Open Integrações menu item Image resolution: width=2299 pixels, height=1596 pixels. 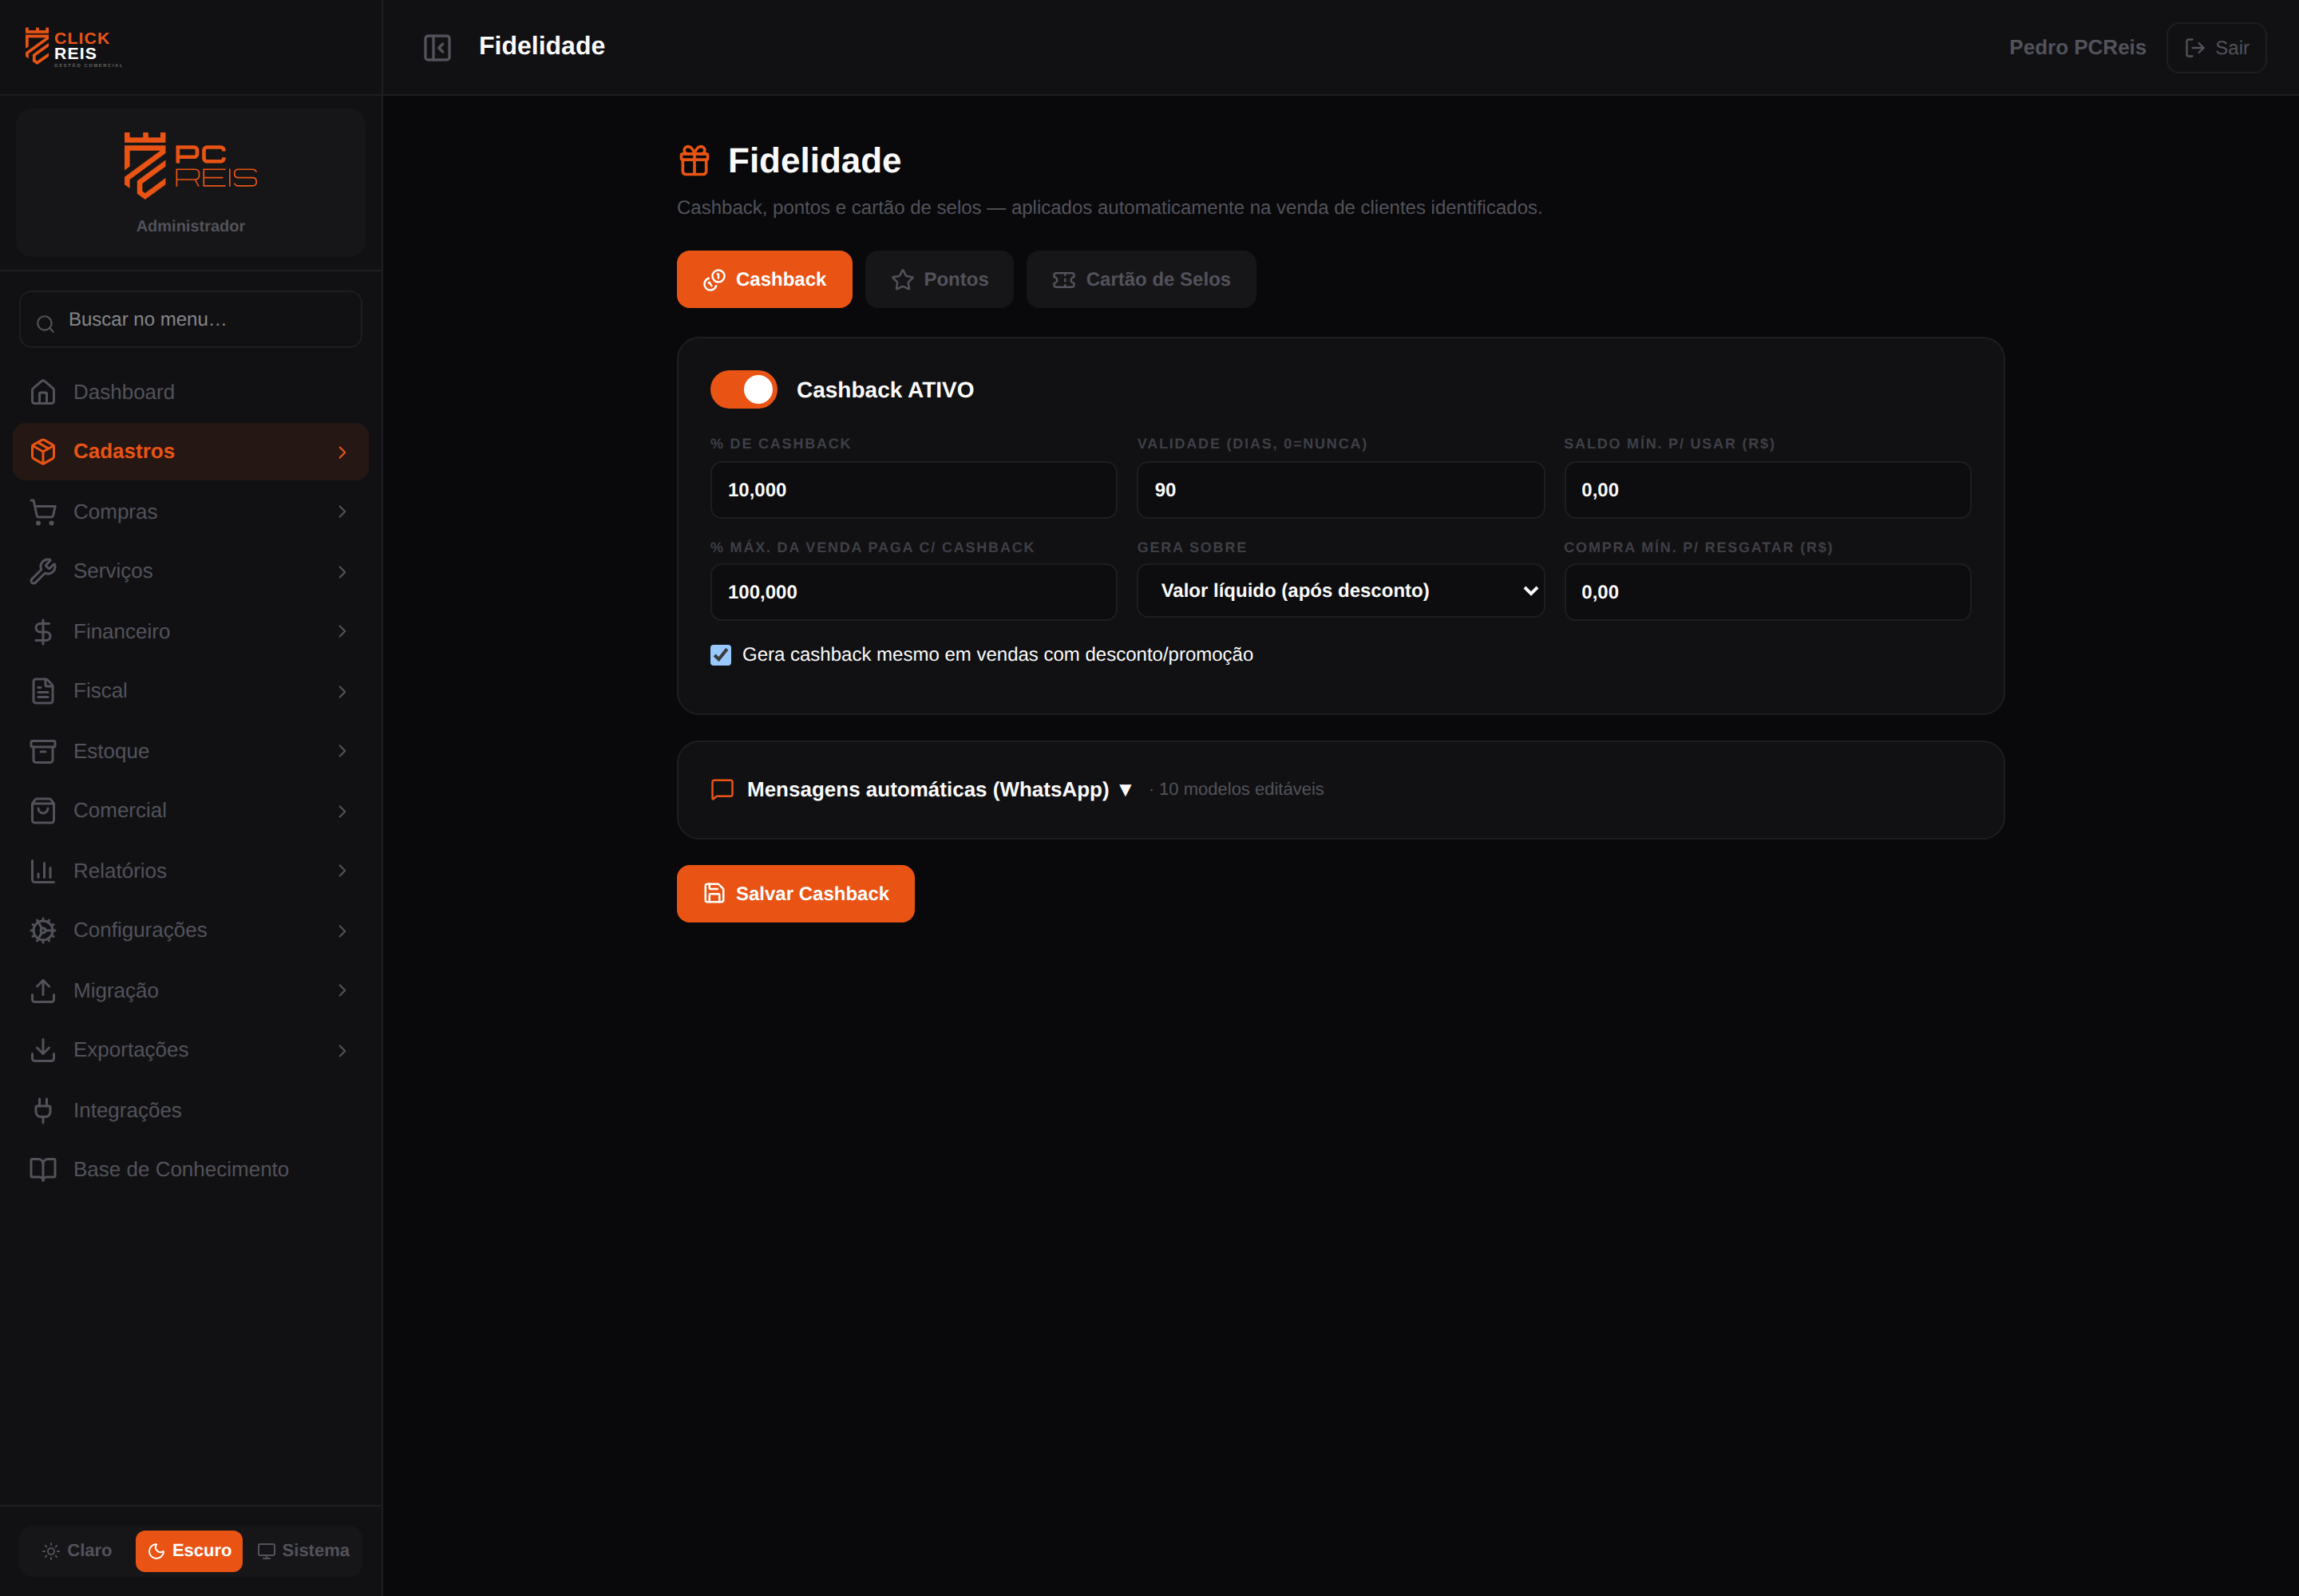pyautogui.click(x=190, y=1110)
